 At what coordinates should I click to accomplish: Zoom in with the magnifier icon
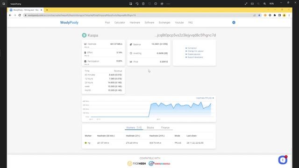(x=265, y=4)
